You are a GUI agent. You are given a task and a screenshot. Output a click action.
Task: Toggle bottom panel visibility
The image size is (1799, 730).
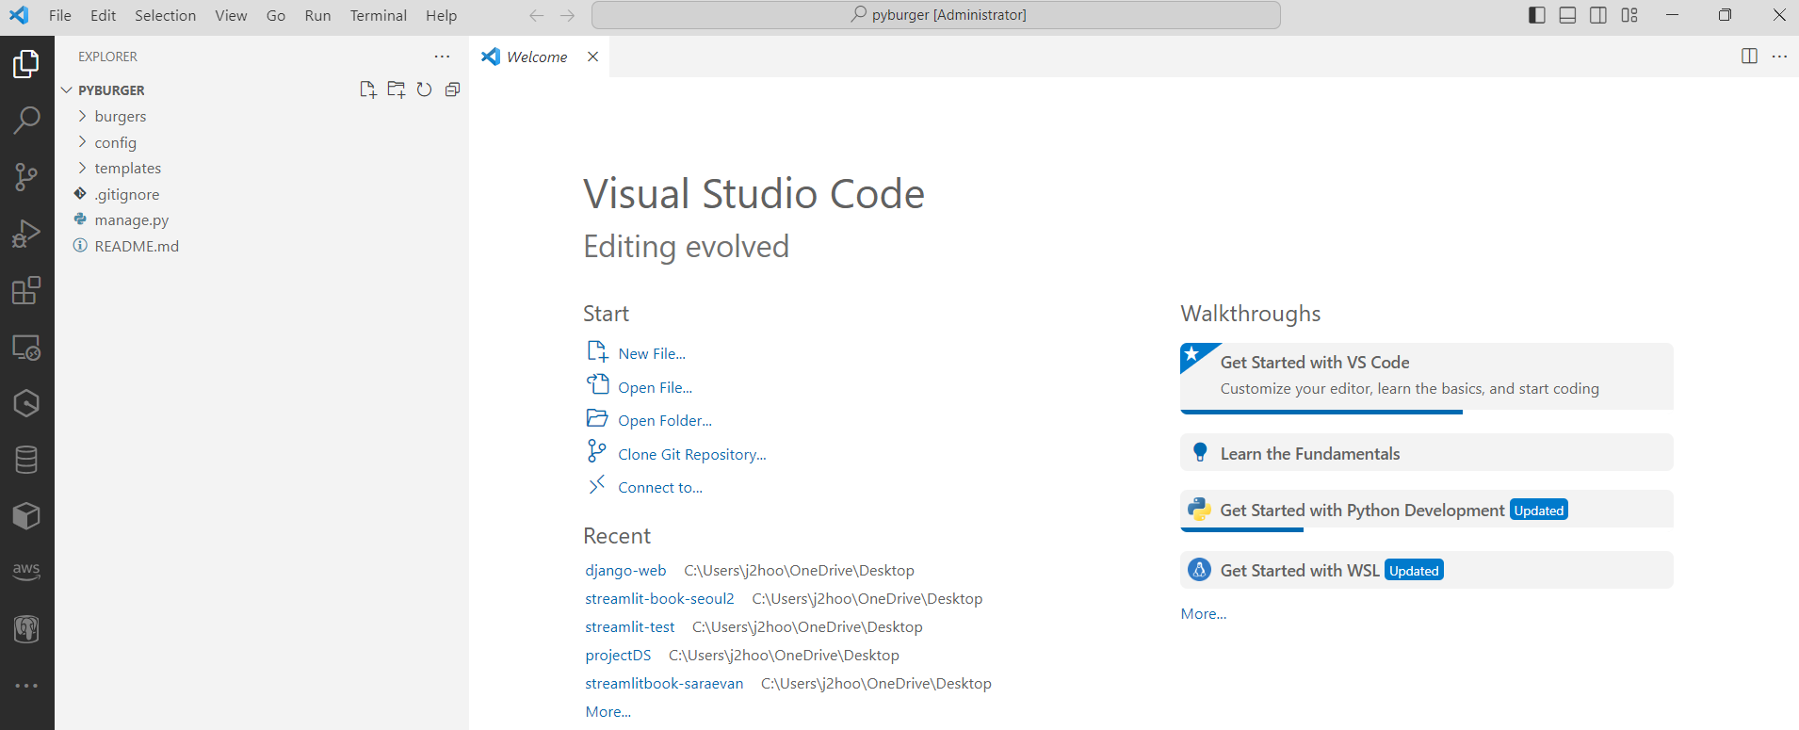click(1567, 15)
